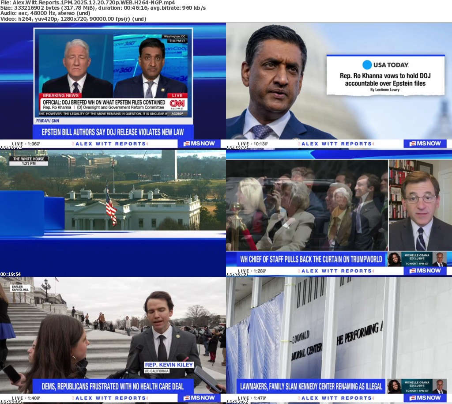Click the USA TODAY logo
This screenshot has height=404, width=452.
[385, 65]
